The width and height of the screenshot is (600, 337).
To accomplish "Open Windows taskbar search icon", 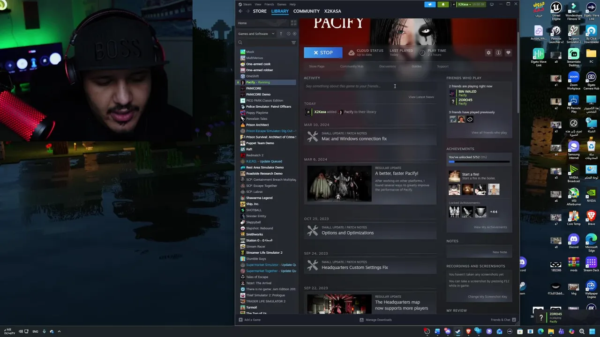I will point(582,331).
